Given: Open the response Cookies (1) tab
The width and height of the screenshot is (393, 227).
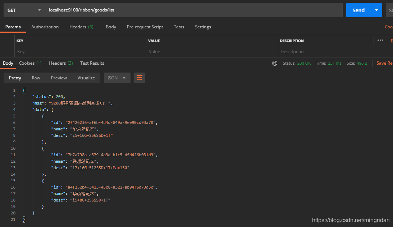Looking at the screenshot, I should pyautogui.click(x=30, y=63).
